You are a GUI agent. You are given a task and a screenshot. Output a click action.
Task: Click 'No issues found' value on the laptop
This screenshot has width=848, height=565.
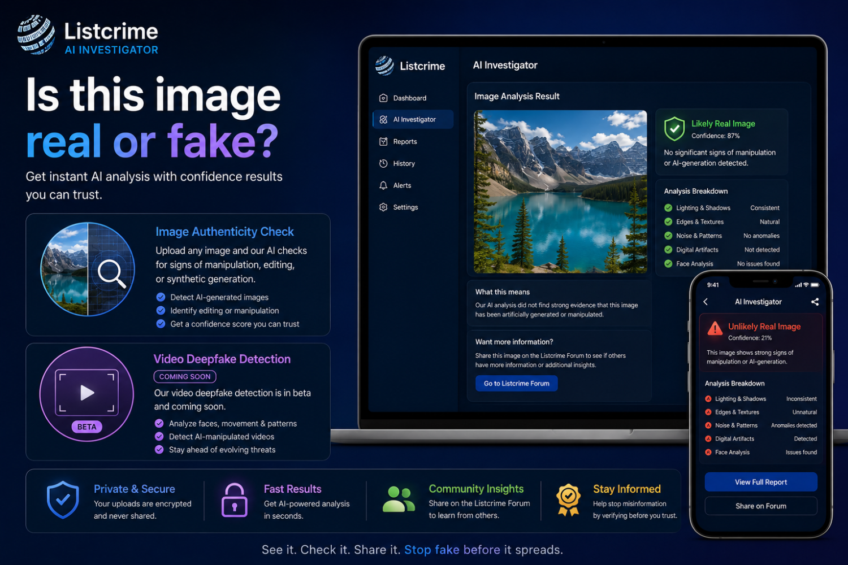point(758,264)
